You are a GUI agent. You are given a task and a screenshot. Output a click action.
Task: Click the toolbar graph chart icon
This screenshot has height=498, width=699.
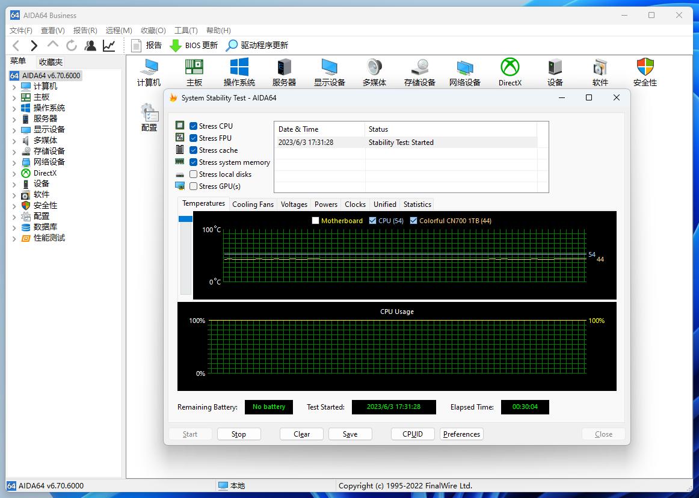coord(109,45)
